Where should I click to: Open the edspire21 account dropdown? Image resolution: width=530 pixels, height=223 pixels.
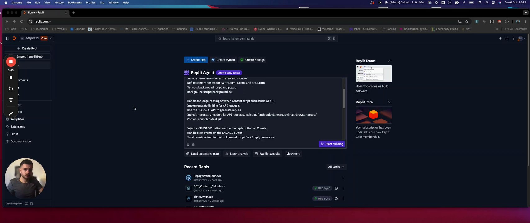37,38
